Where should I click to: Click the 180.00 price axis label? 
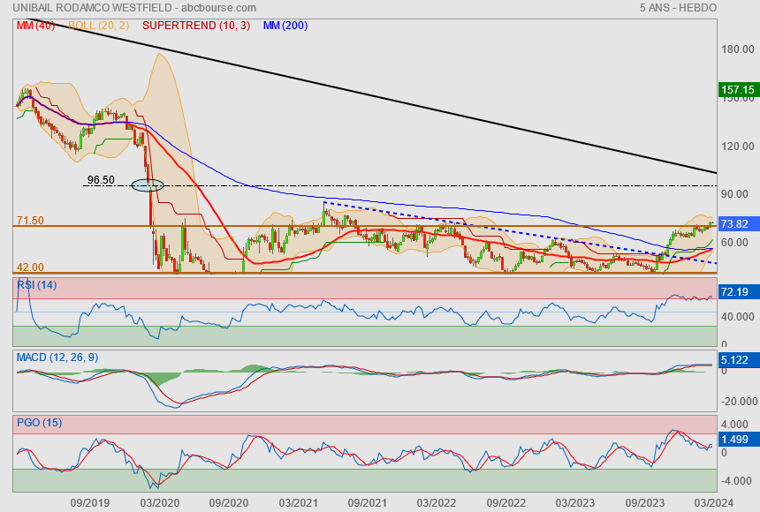[x=738, y=49]
